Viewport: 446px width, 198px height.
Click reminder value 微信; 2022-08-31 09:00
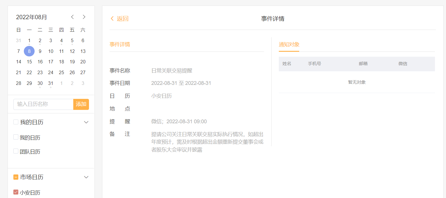click(179, 122)
